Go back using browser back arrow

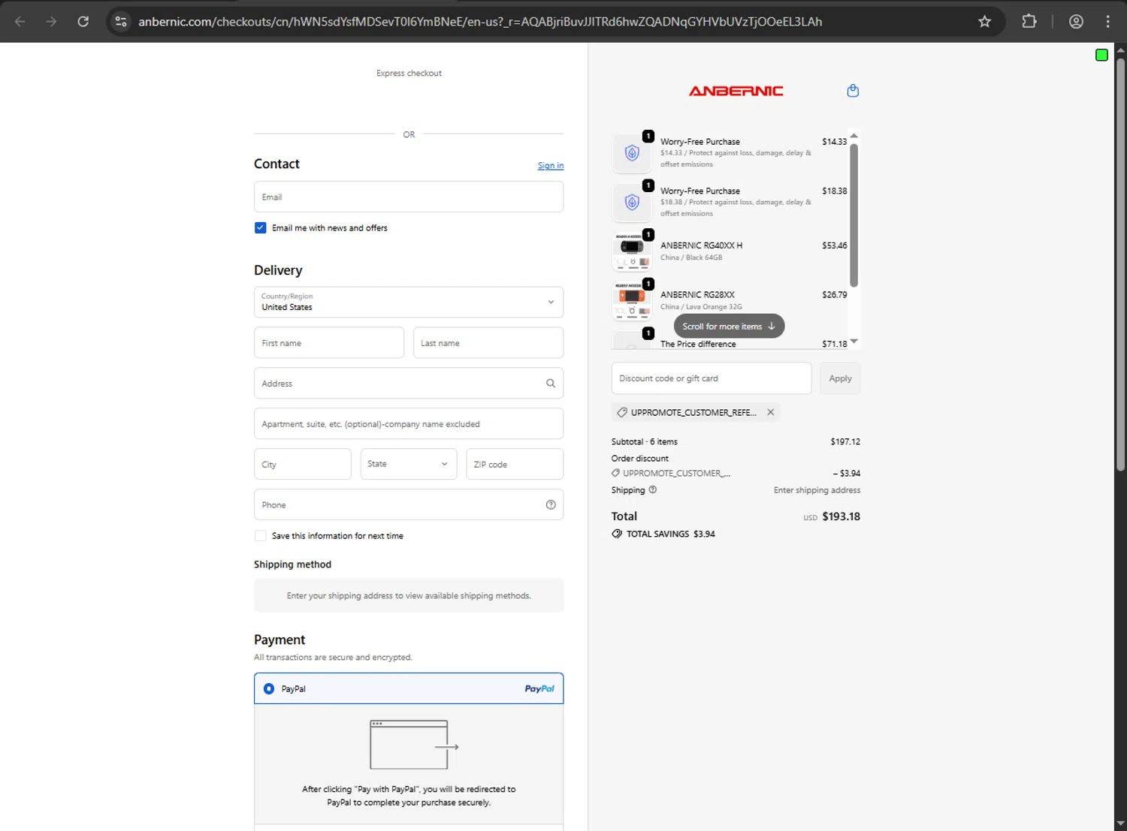click(x=20, y=22)
